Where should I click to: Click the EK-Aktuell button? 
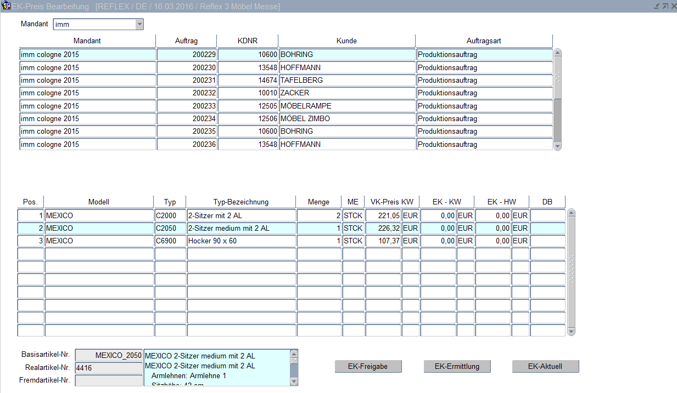tap(545, 367)
